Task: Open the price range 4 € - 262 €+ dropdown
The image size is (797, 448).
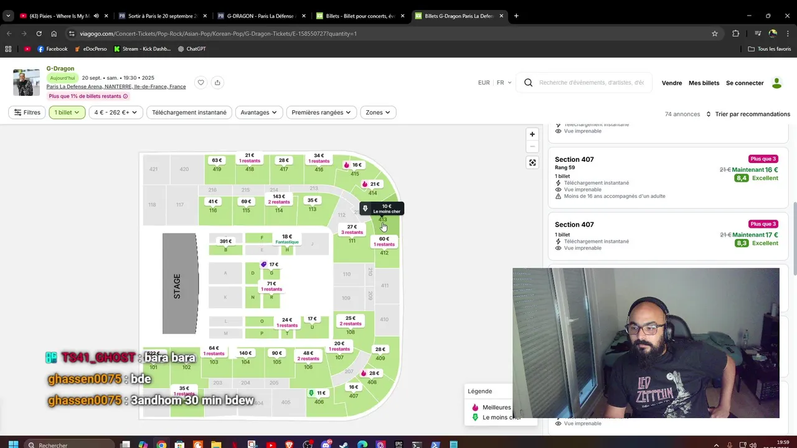Action: (x=116, y=113)
